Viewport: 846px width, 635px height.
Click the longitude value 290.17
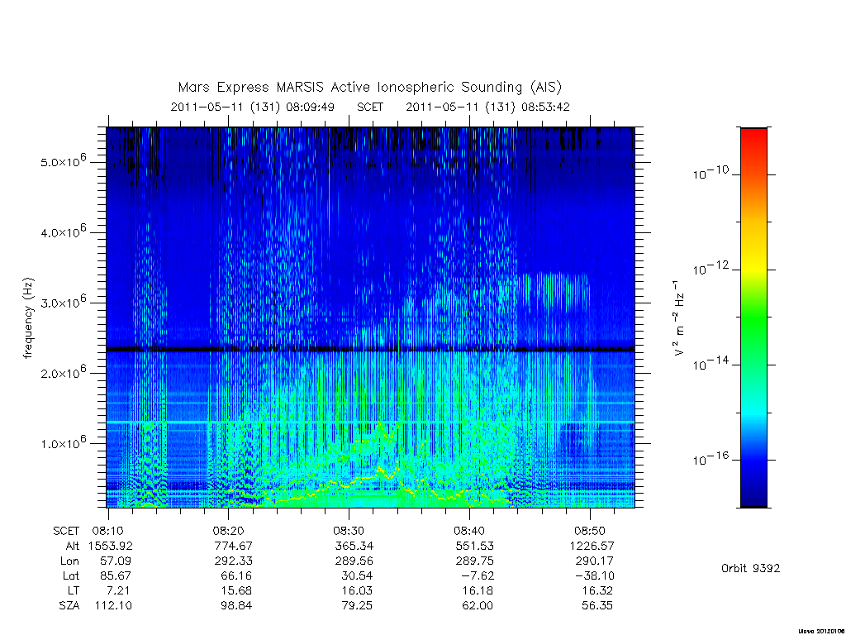[x=595, y=561]
